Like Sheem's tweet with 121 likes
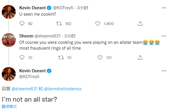 100,57
